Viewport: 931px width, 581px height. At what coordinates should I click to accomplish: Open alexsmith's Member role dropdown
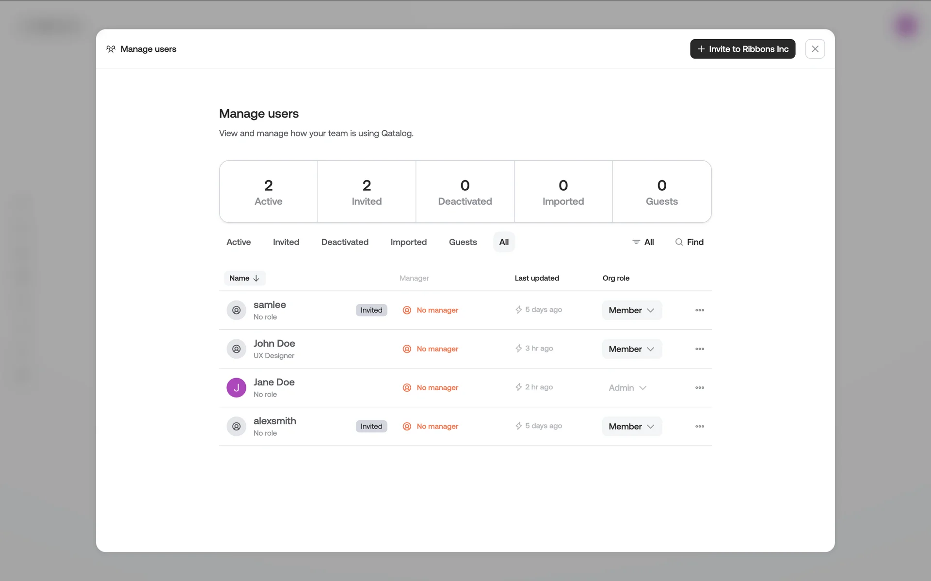pos(631,427)
